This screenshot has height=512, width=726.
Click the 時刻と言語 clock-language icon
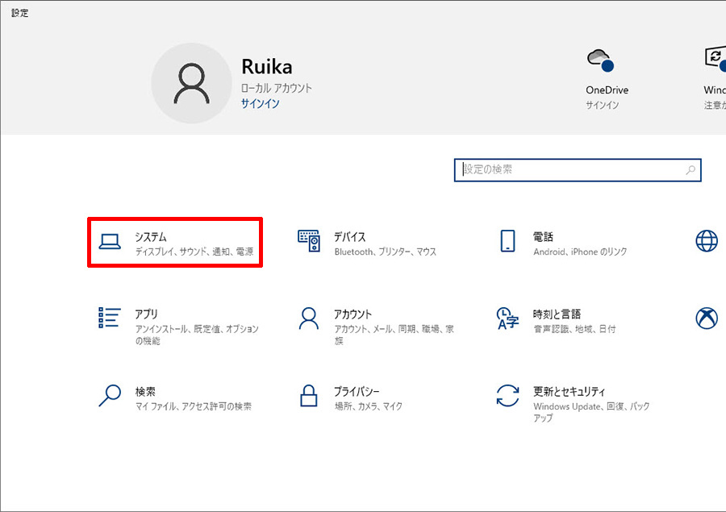pyautogui.click(x=507, y=318)
